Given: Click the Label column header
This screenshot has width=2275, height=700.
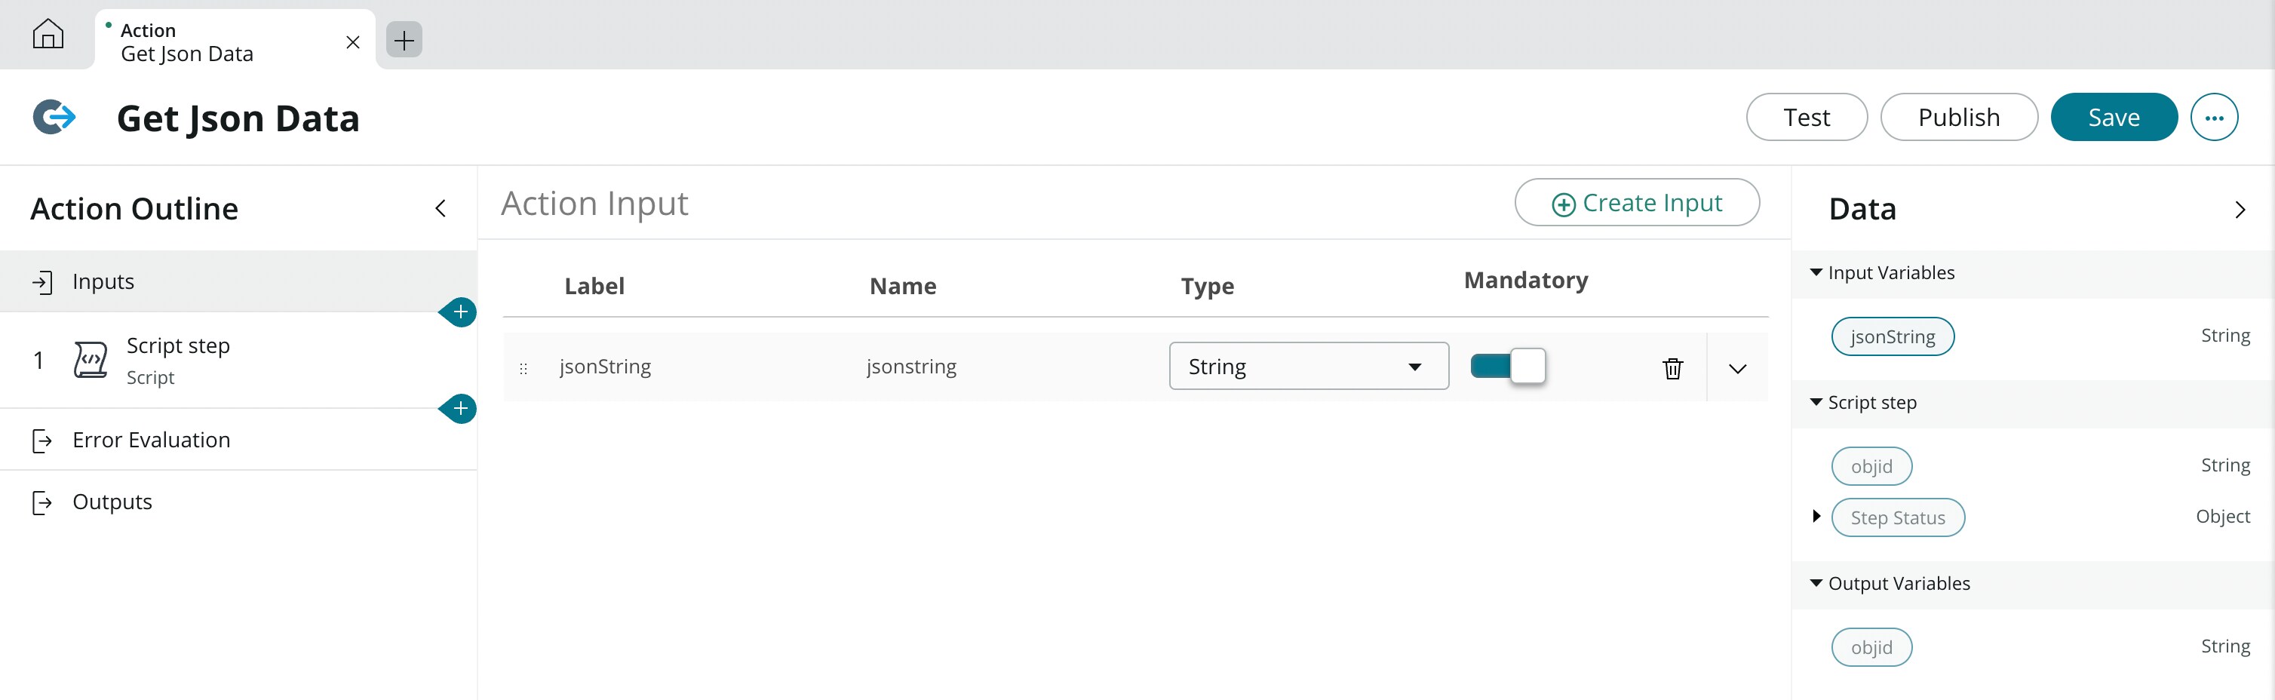Looking at the screenshot, I should tap(594, 286).
